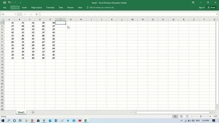The image size is (219, 123).
Task: Click the Insert Function fx icon
Action: coord(37,14)
